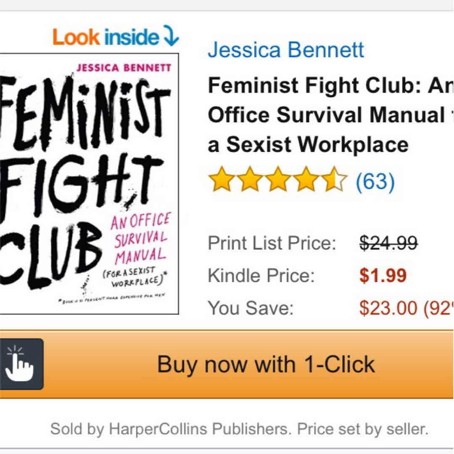Click pink Jessica Bennett name on cover
This screenshot has height=454, width=454.
(123, 68)
